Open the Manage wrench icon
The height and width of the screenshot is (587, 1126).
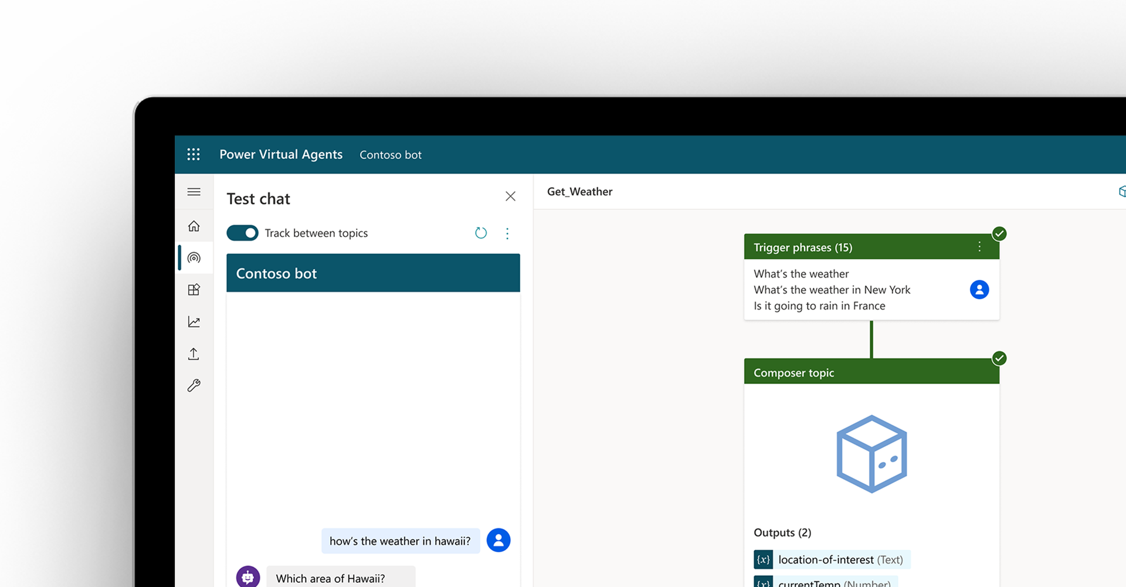tap(194, 385)
